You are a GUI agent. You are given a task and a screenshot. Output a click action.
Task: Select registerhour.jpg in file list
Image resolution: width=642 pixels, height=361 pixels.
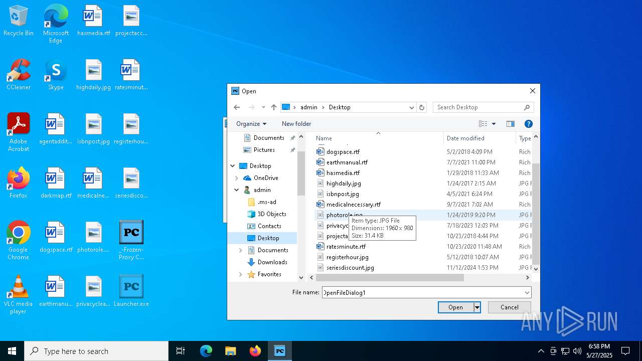pyautogui.click(x=348, y=257)
